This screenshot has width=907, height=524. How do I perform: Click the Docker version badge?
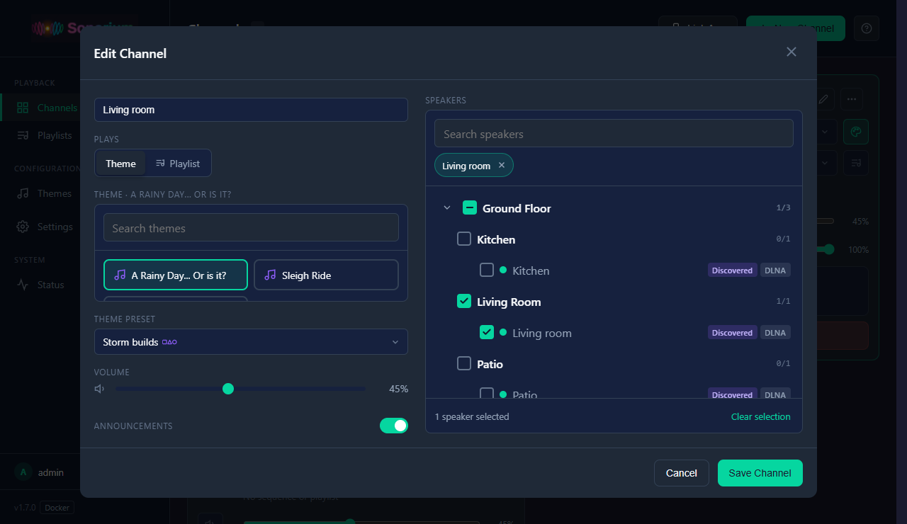pyautogui.click(x=57, y=508)
